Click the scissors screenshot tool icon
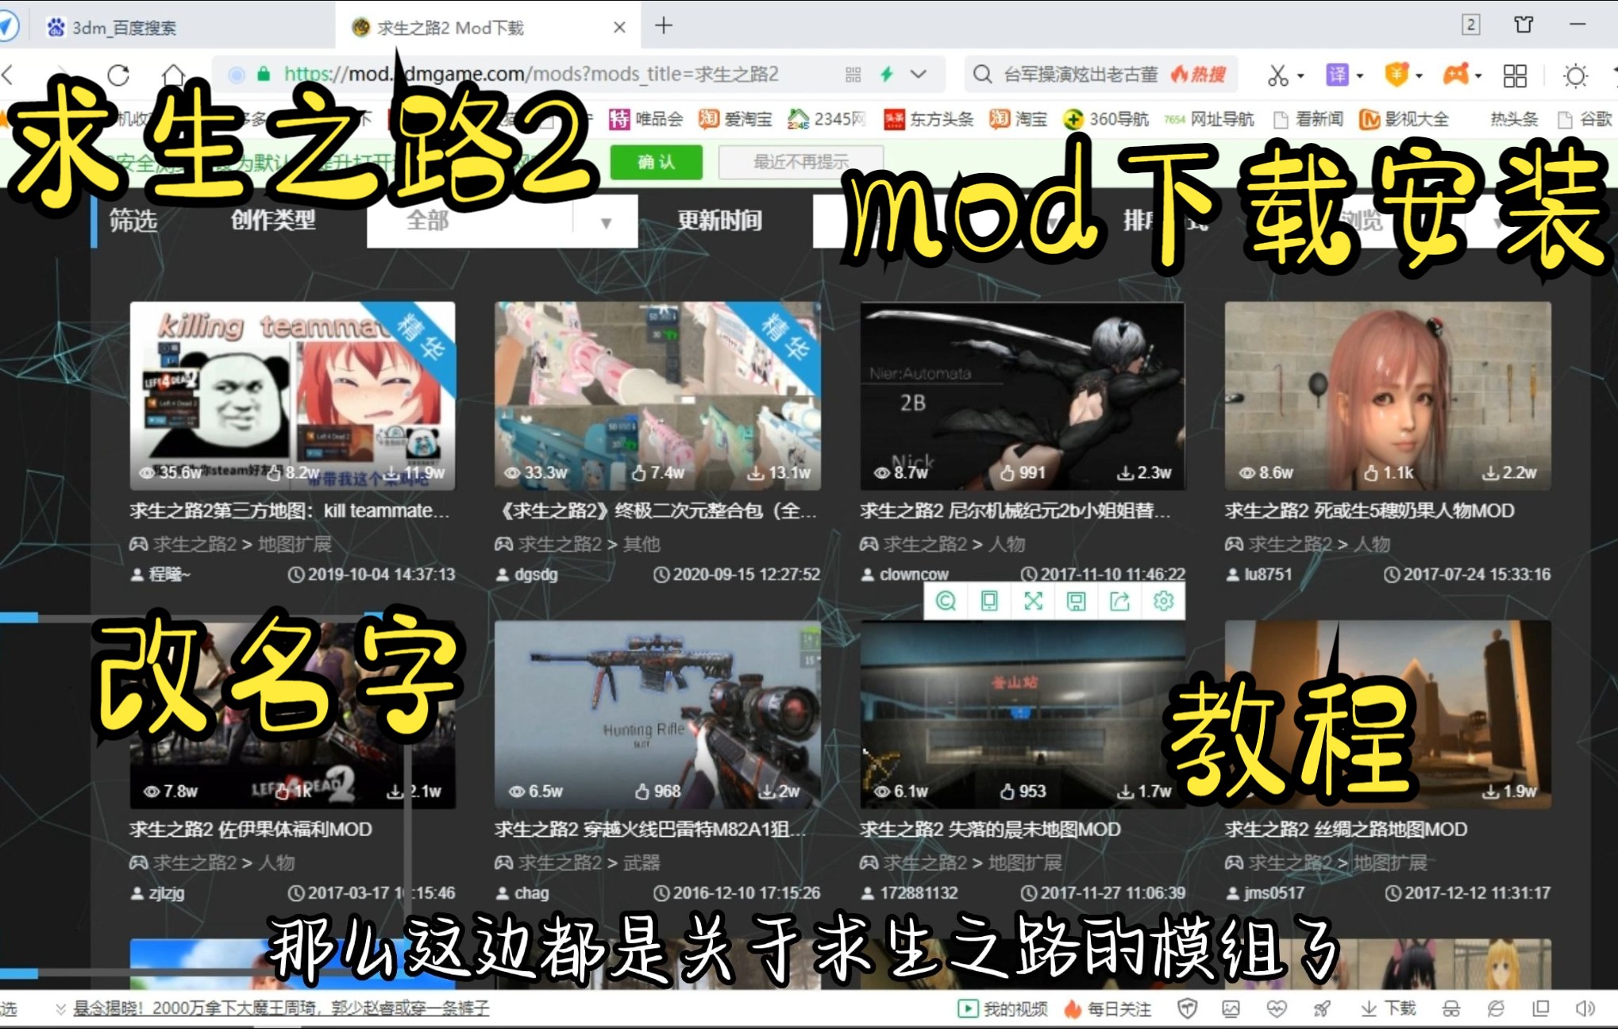The height and width of the screenshot is (1029, 1618). [x=1277, y=75]
